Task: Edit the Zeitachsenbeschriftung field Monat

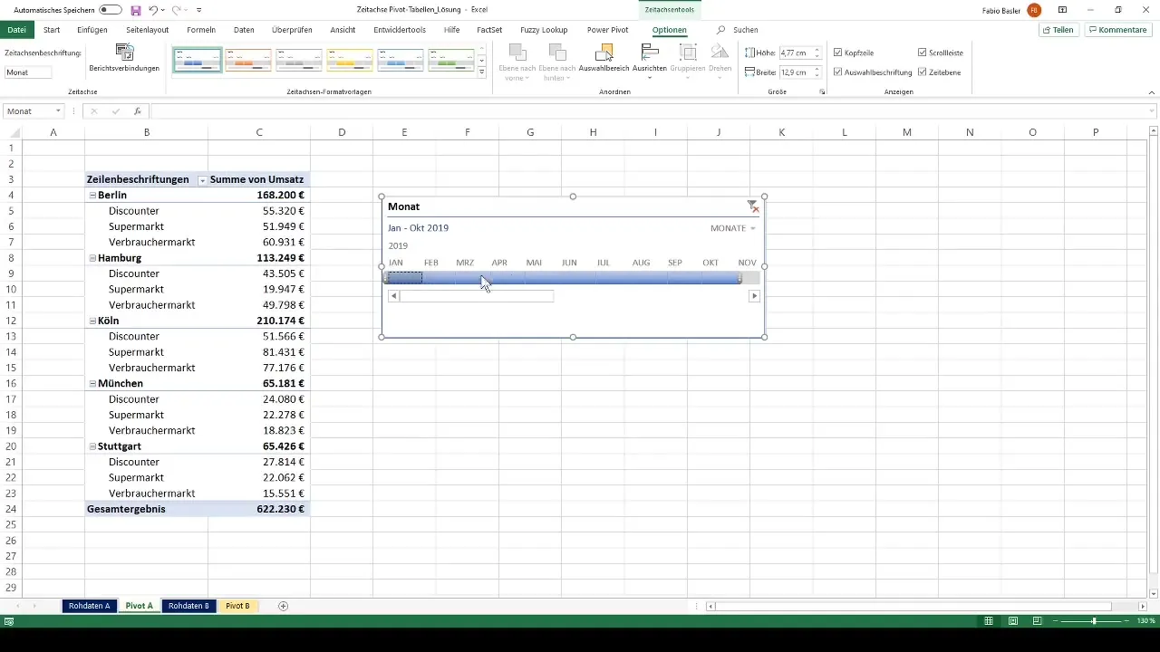Action: click(x=28, y=72)
